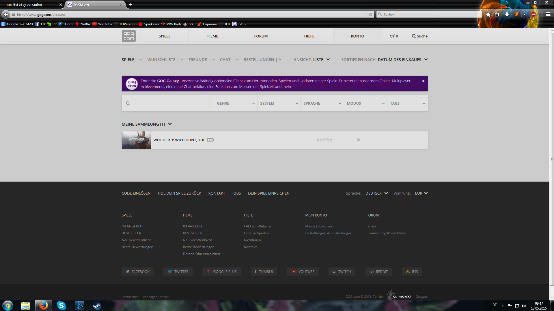
Task: Expand the SYSTEM filter dropdown
Action: coord(279,103)
